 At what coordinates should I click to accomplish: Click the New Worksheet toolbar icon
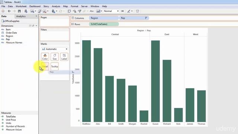click(32, 11)
